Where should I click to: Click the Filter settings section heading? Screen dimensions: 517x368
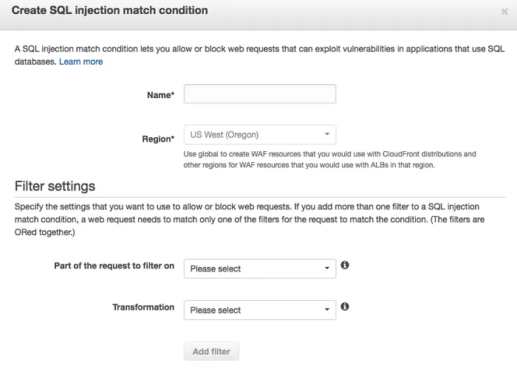(x=55, y=186)
